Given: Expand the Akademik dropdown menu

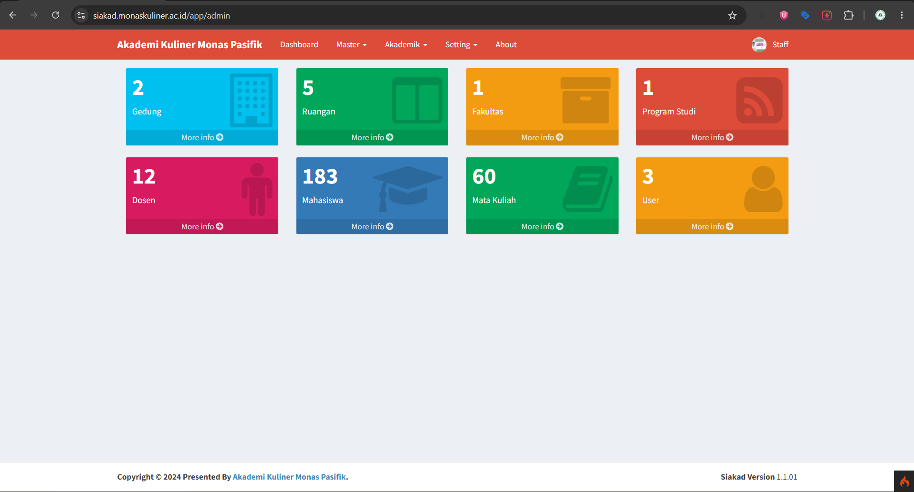Looking at the screenshot, I should (406, 44).
